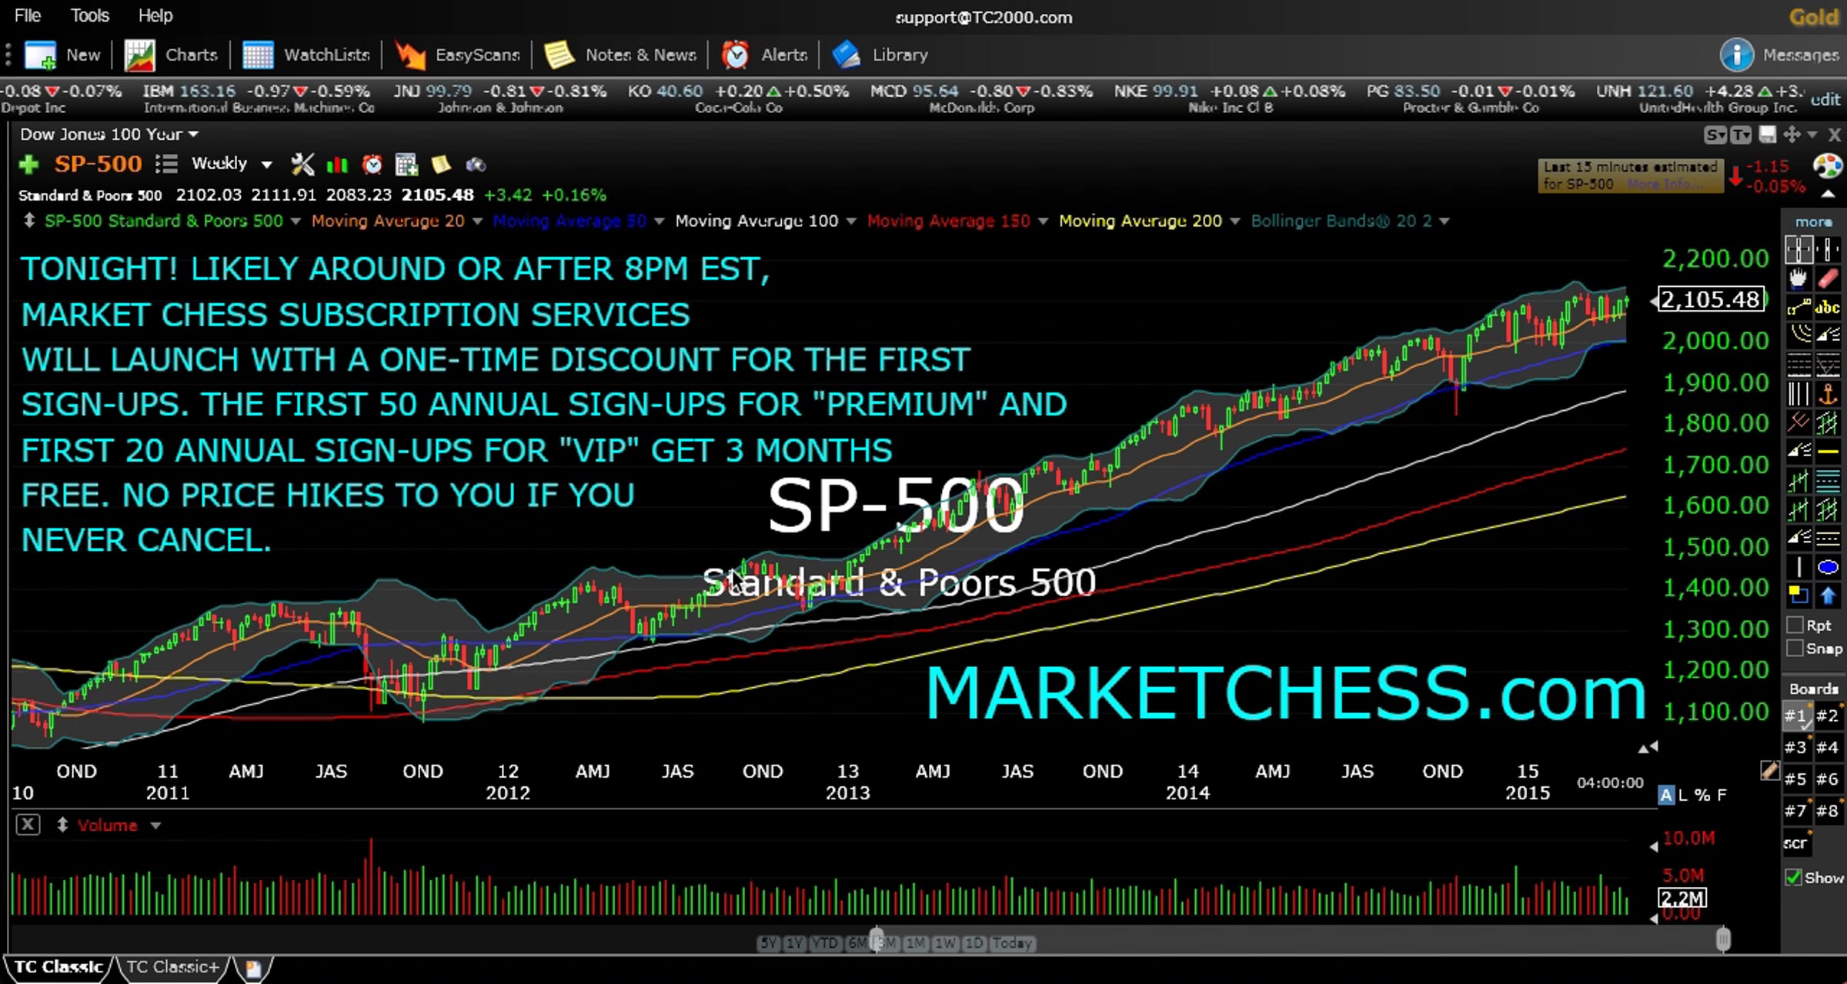Switch to TC Classic+ tab
The width and height of the screenshot is (1847, 984).
[x=173, y=967]
